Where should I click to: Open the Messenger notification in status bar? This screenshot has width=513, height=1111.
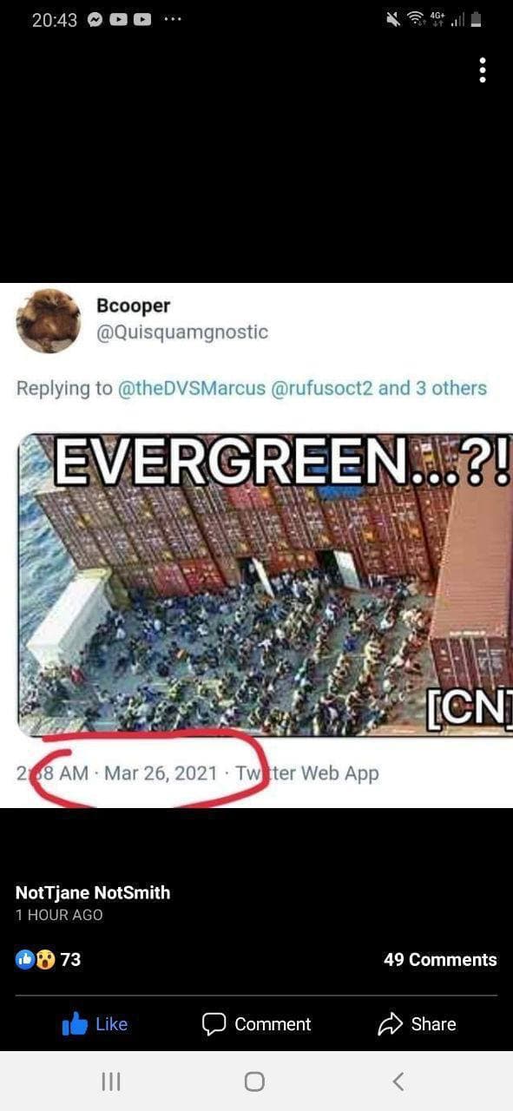pyautogui.click(x=96, y=20)
